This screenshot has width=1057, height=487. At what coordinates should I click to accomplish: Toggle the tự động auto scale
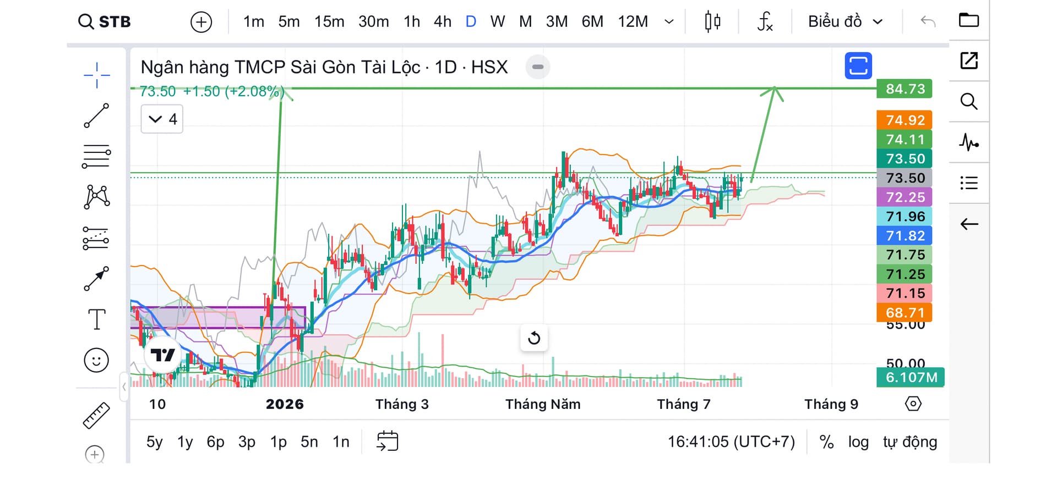[x=910, y=442]
